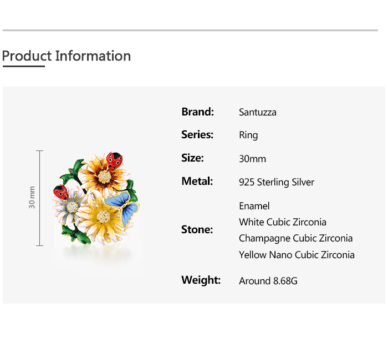Select the 30mm size value

point(252,159)
